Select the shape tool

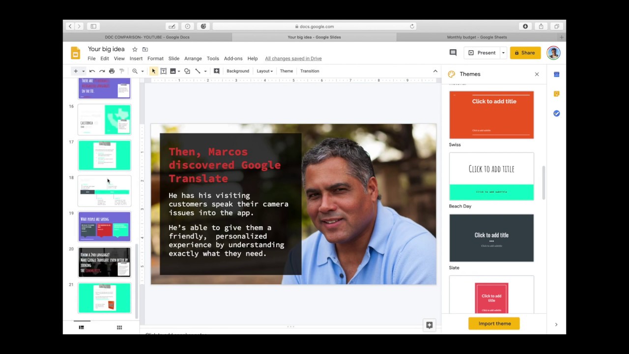pos(187,71)
